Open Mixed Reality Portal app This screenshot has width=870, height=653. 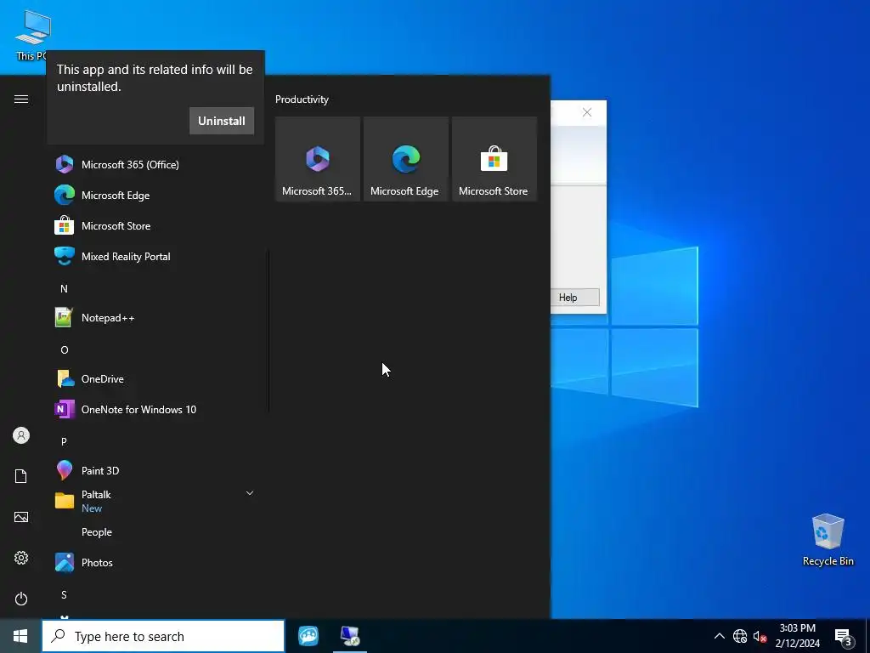click(x=155, y=256)
